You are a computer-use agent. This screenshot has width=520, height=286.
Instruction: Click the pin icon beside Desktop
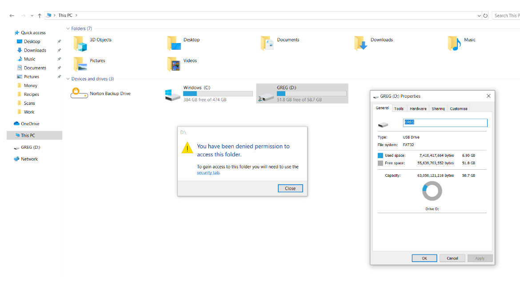(59, 41)
